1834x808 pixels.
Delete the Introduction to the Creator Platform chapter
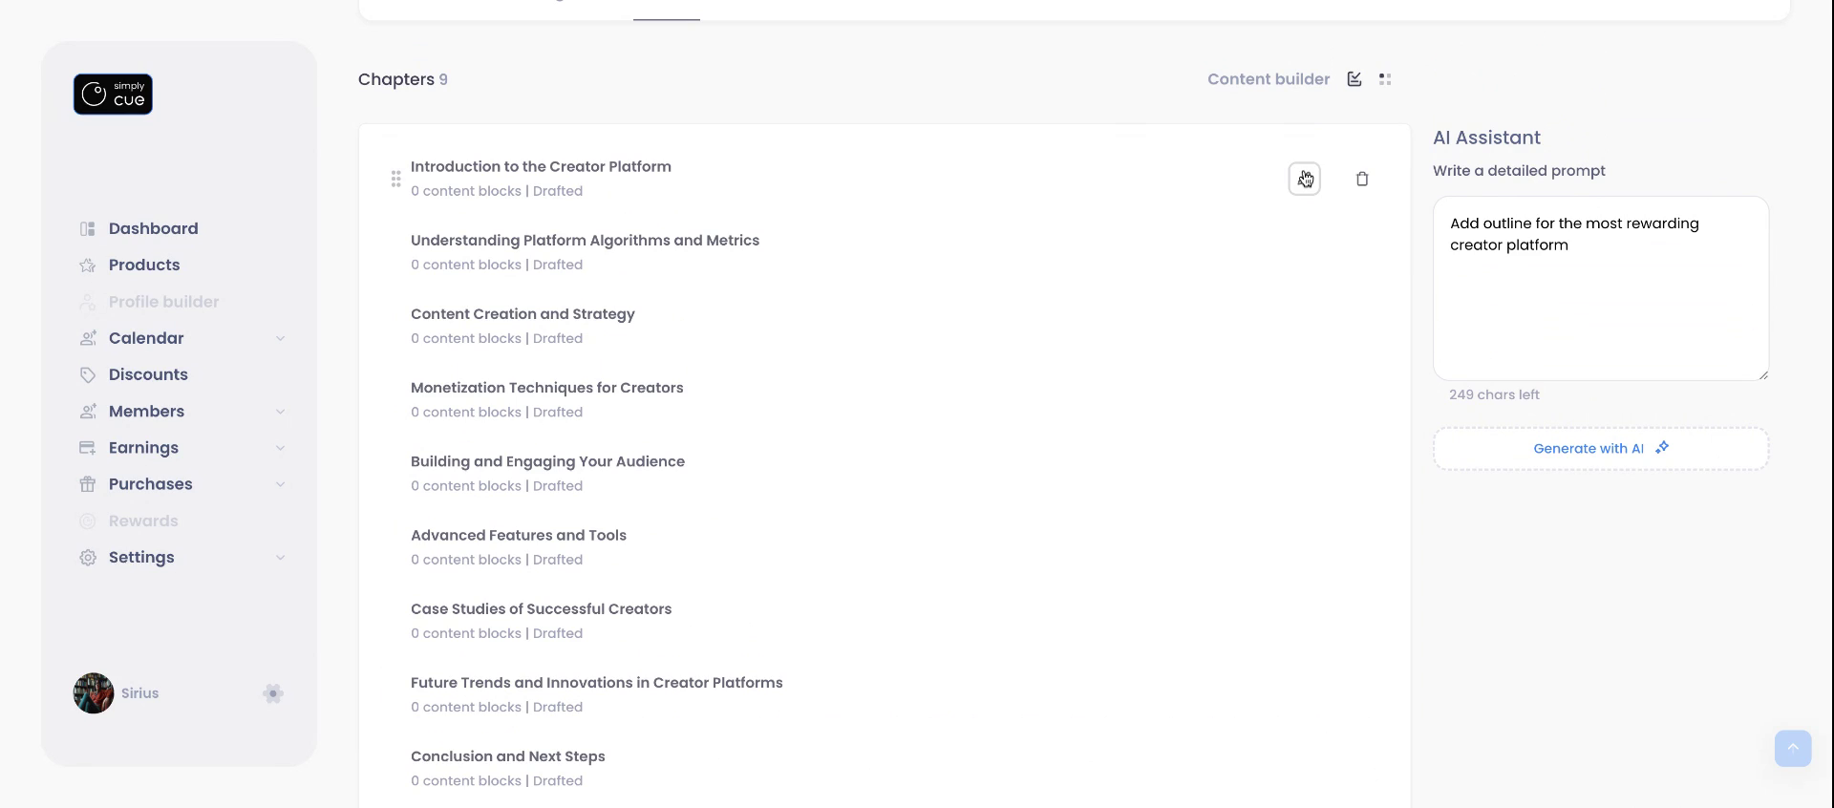1362,179
